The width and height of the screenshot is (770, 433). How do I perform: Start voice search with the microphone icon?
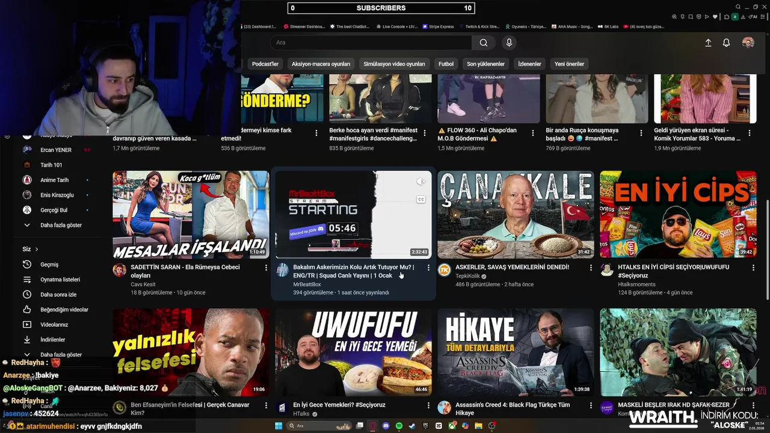point(509,43)
